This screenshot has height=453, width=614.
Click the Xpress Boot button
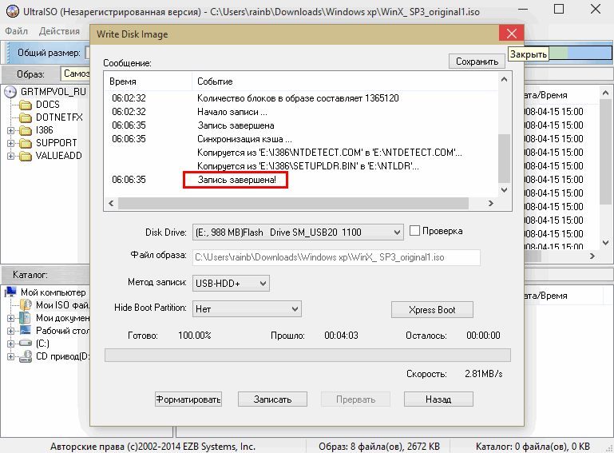(x=432, y=309)
